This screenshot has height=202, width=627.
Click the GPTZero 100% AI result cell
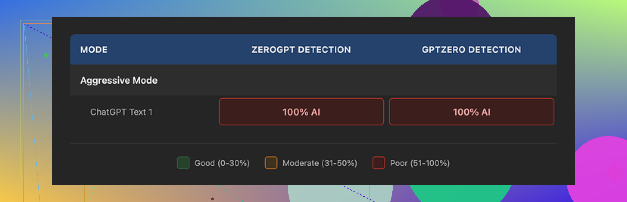(471, 112)
